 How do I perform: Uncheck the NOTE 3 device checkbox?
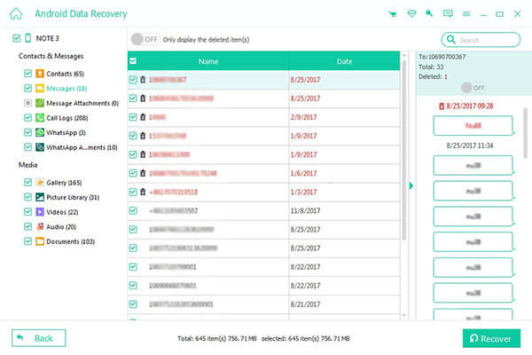[16, 38]
